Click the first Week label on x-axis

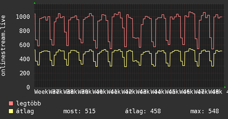click(41, 92)
